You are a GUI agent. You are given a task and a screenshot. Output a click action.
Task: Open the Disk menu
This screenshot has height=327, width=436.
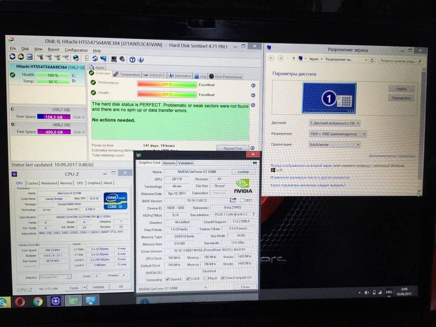[x=25, y=49]
